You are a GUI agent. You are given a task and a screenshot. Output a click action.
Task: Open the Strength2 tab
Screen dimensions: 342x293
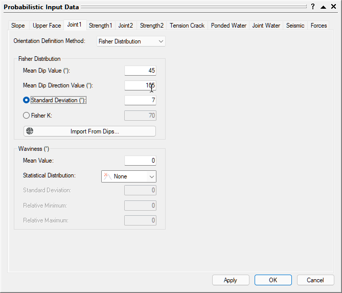(x=152, y=26)
